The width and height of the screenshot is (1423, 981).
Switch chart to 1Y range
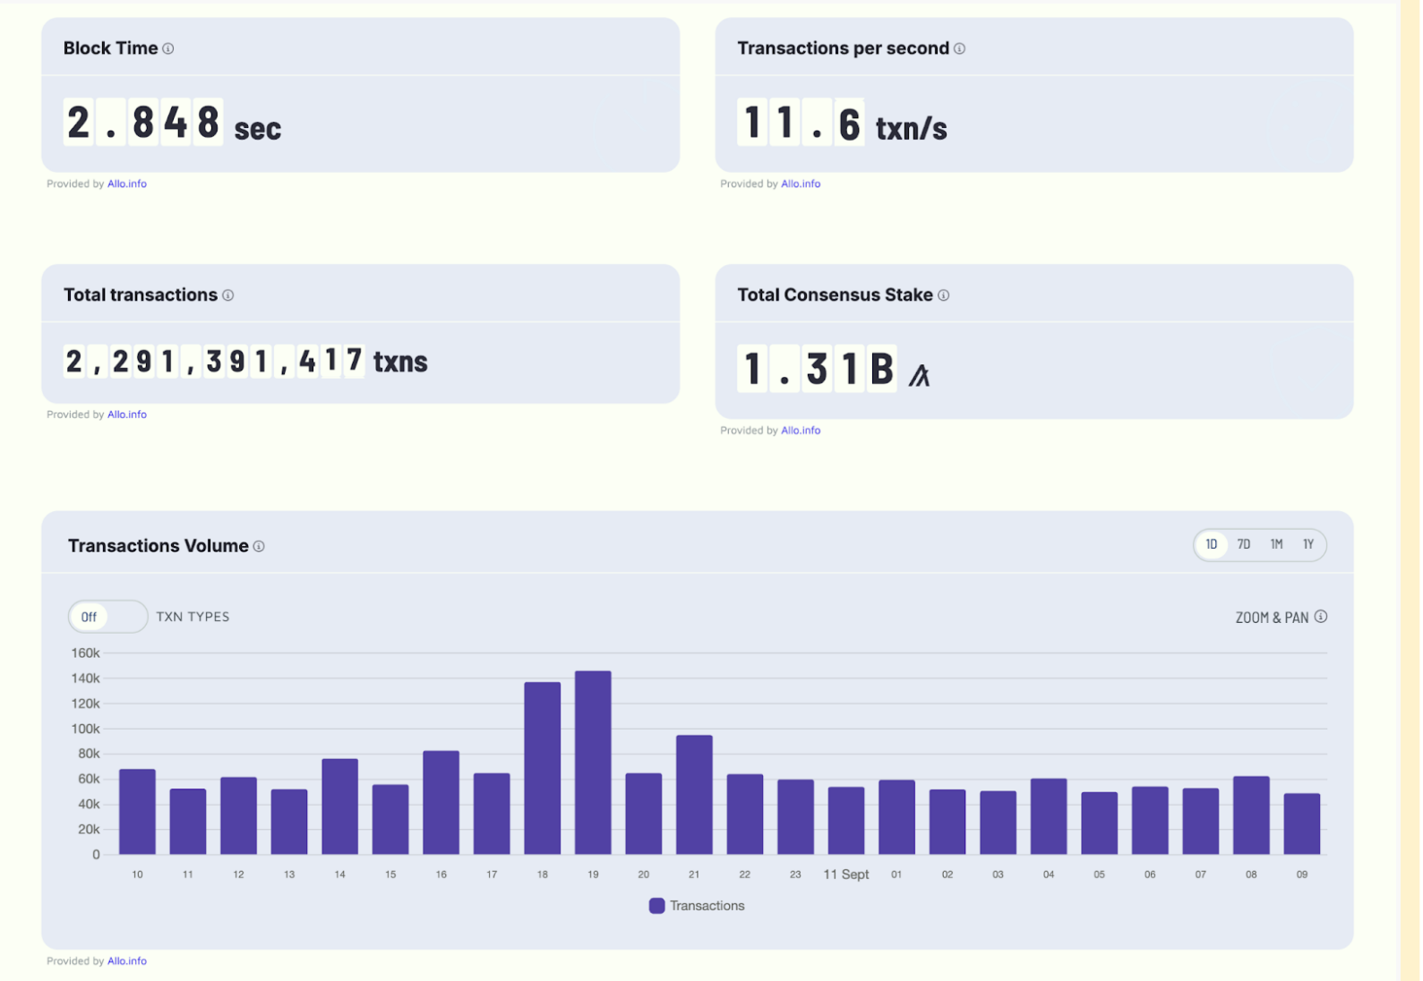coord(1310,545)
